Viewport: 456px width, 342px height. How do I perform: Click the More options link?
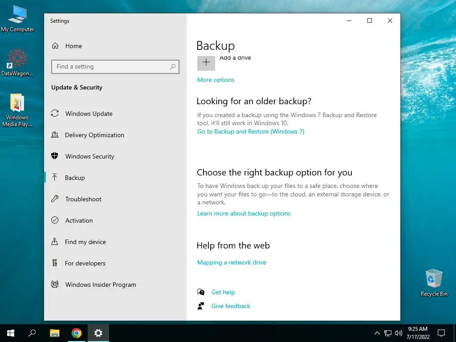216,80
